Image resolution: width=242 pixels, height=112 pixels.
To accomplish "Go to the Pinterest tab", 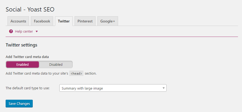I will pyautogui.click(x=85, y=21).
